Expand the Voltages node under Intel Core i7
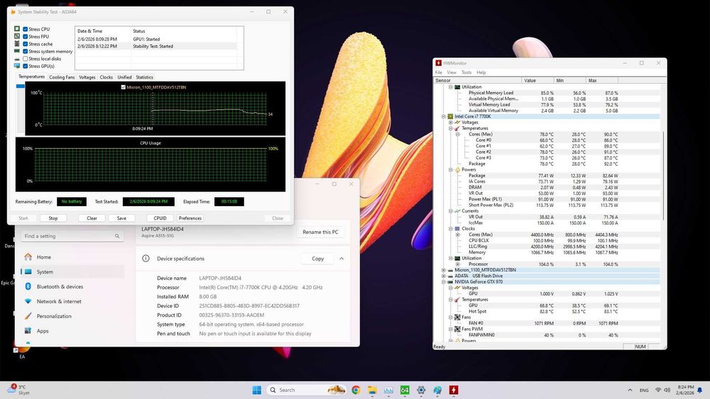This screenshot has height=399, width=710. pos(451,122)
